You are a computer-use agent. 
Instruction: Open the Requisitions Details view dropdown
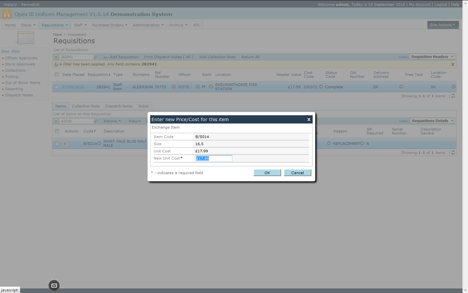[x=433, y=121]
